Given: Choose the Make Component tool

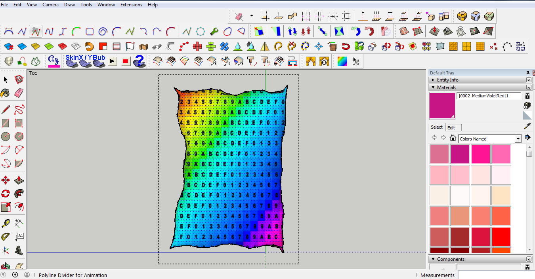Looking at the screenshot, I should tap(19, 80).
